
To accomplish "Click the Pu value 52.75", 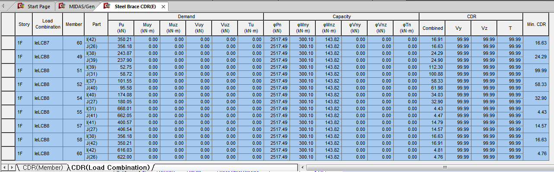I will [121, 67].
